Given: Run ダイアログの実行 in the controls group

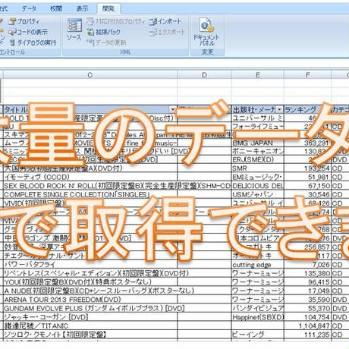Looking at the screenshot, I should click(33, 42).
